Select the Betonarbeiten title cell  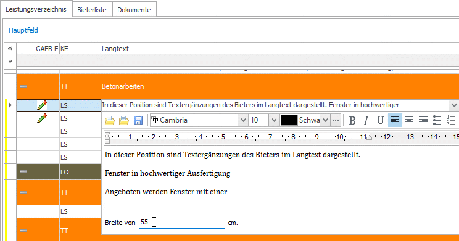coord(279,86)
